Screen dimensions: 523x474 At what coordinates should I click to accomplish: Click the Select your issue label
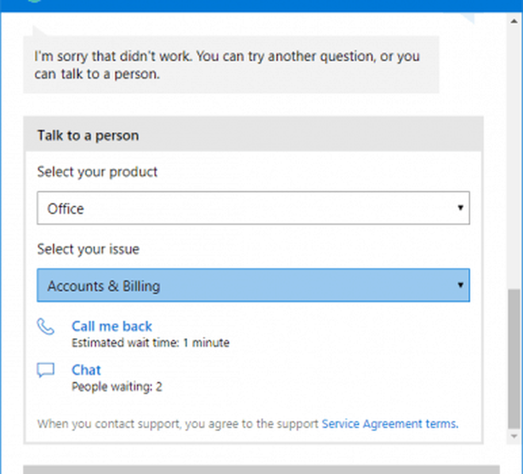pyautogui.click(x=88, y=250)
